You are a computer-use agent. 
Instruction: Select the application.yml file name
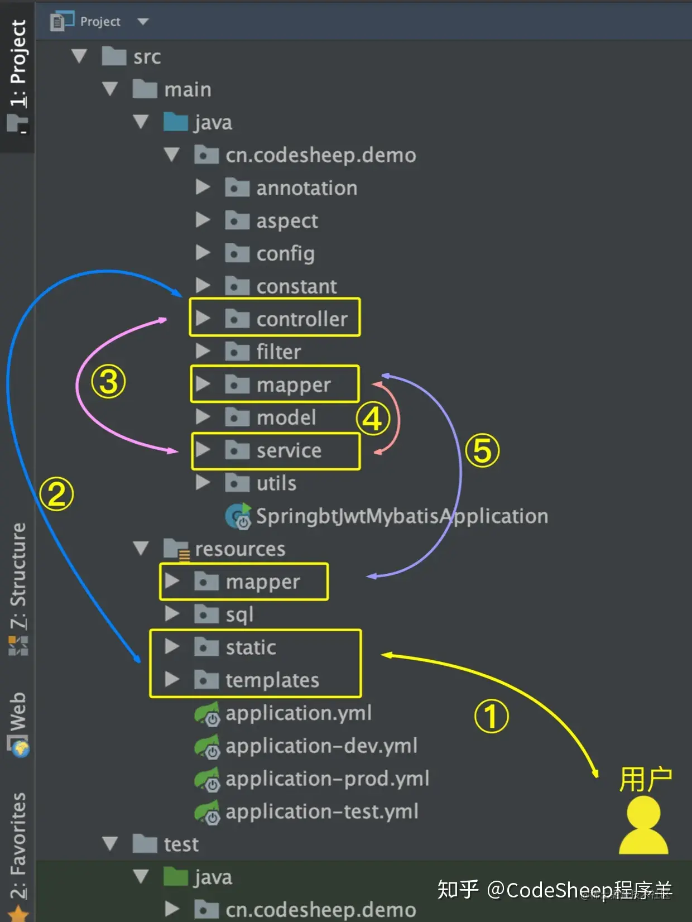[299, 713]
